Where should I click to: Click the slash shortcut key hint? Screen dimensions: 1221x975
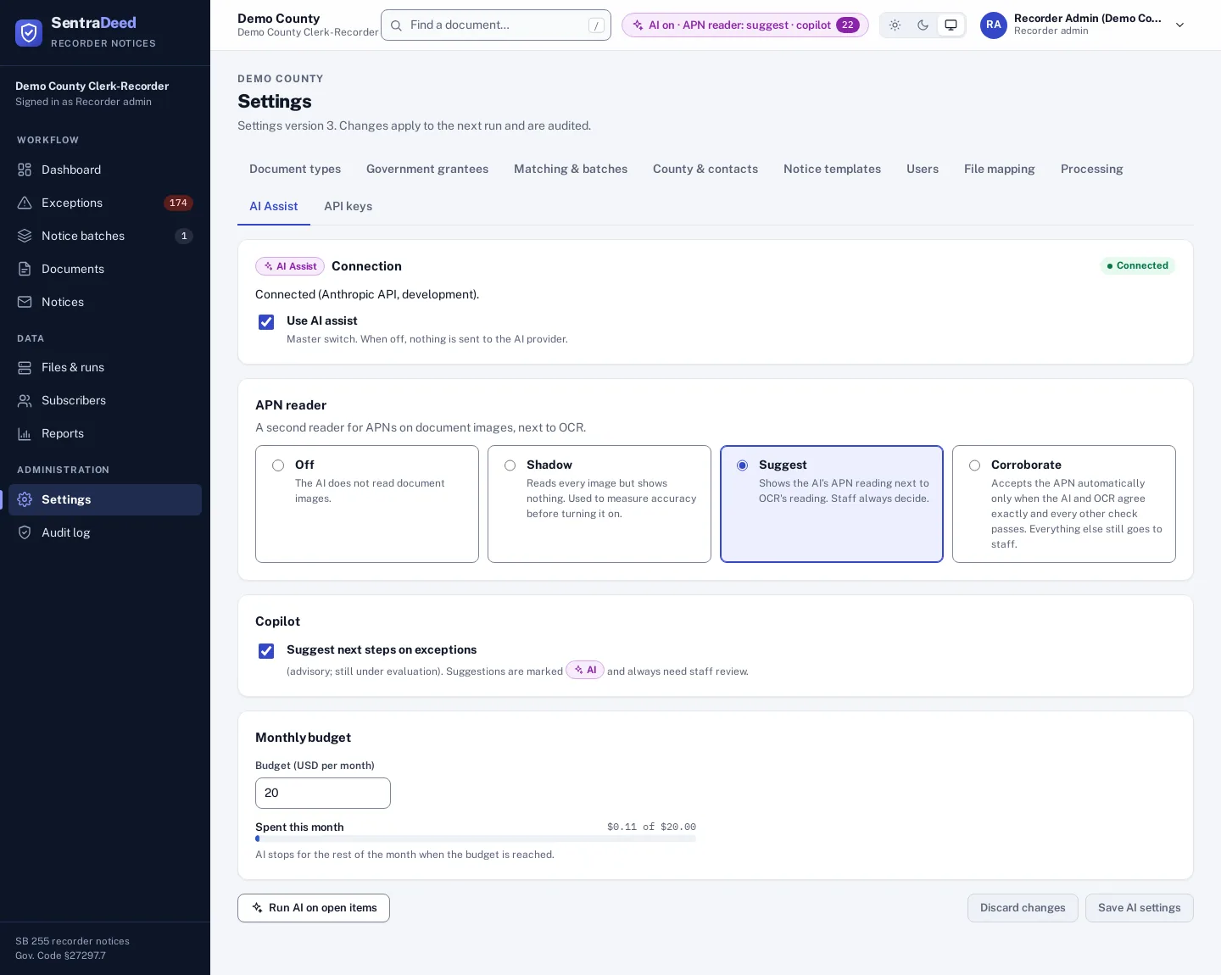tap(596, 25)
